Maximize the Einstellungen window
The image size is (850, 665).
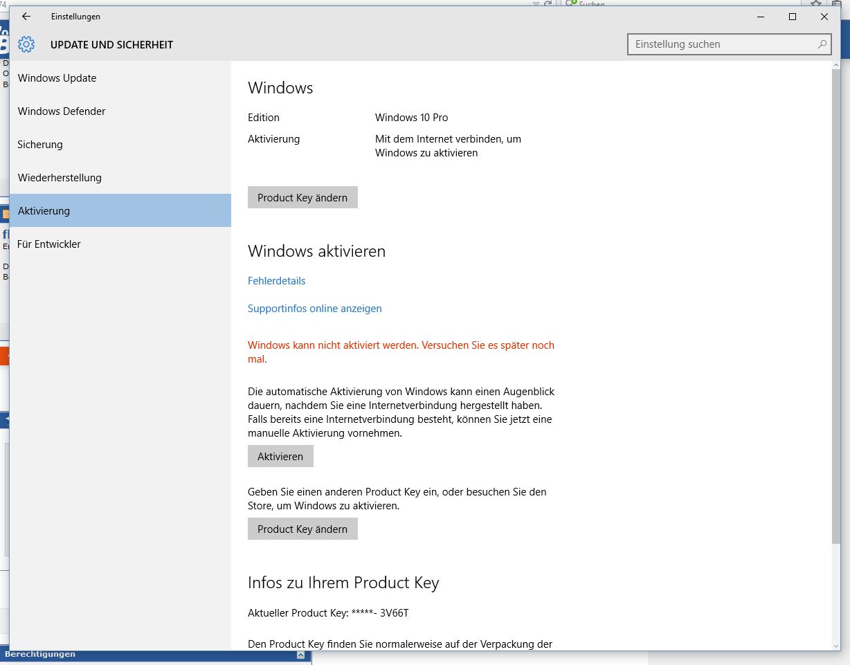pyautogui.click(x=793, y=17)
